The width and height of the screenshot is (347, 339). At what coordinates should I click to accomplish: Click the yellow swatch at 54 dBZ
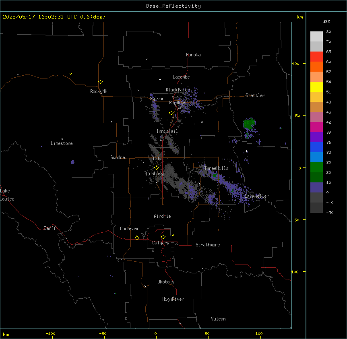coord(316,87)
